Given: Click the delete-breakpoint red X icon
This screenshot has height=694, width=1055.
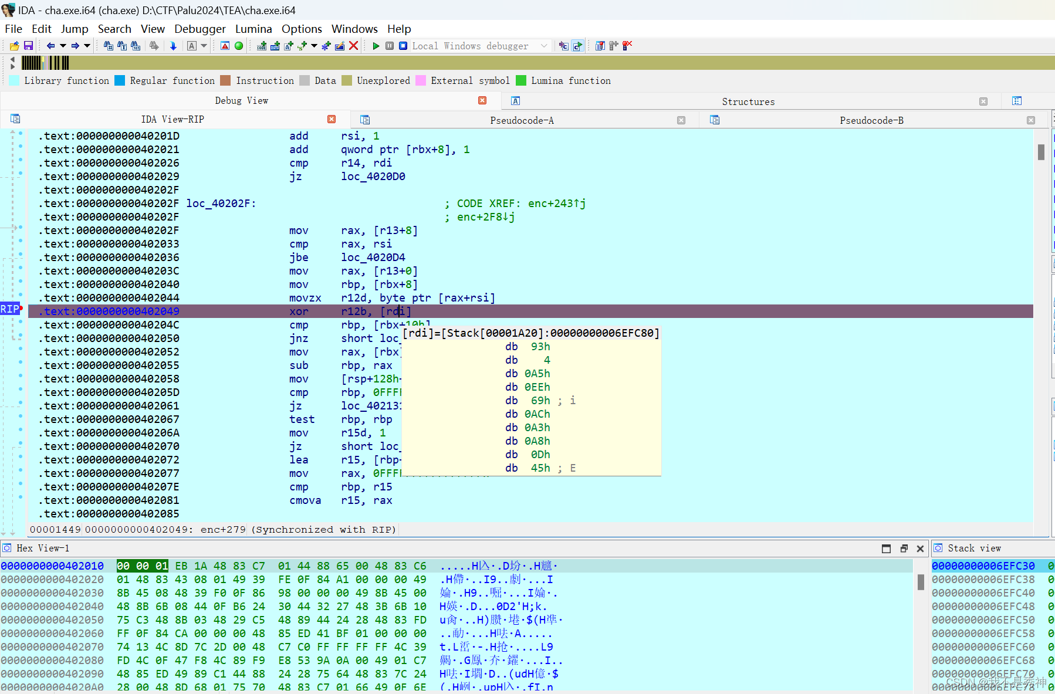Looking at the screenshot, I should [x=627, y=46].
